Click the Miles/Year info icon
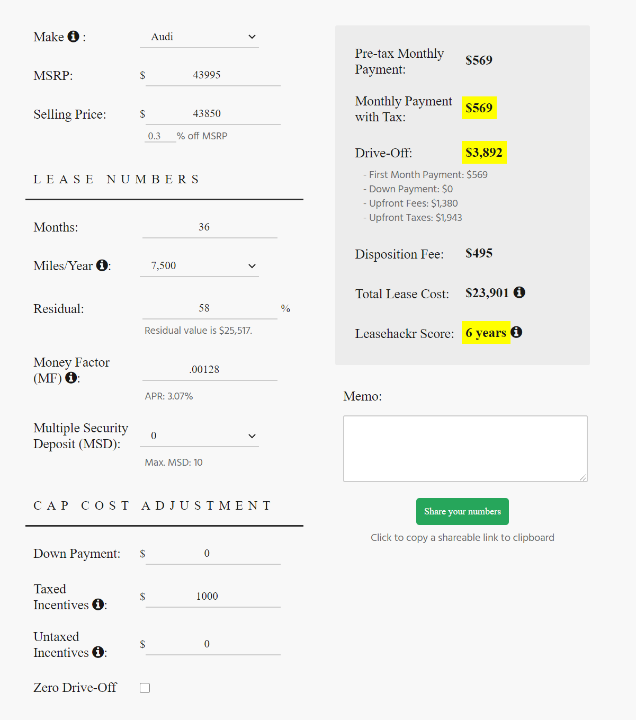 [x=102, y=265]
